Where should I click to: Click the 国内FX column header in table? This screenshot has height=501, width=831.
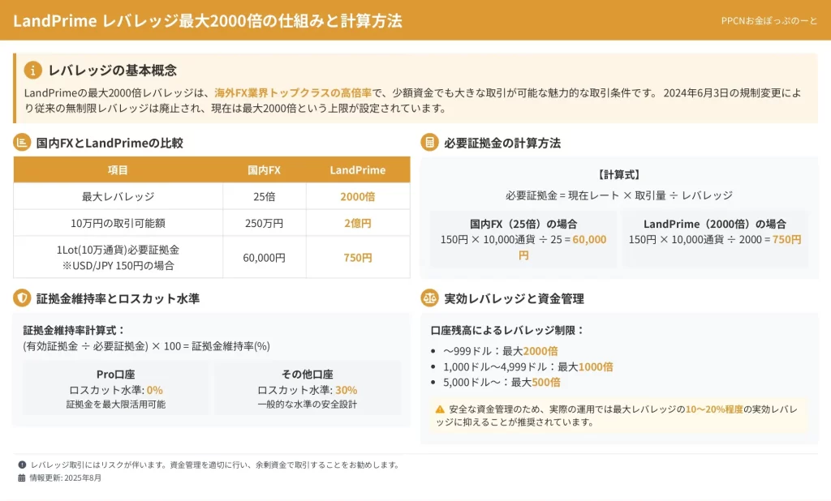pos(264,170)
